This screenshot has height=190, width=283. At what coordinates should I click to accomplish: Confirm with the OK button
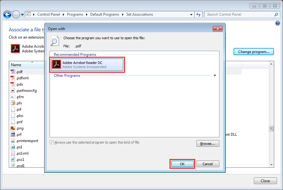pyautogui.click(x=182, y=164)
